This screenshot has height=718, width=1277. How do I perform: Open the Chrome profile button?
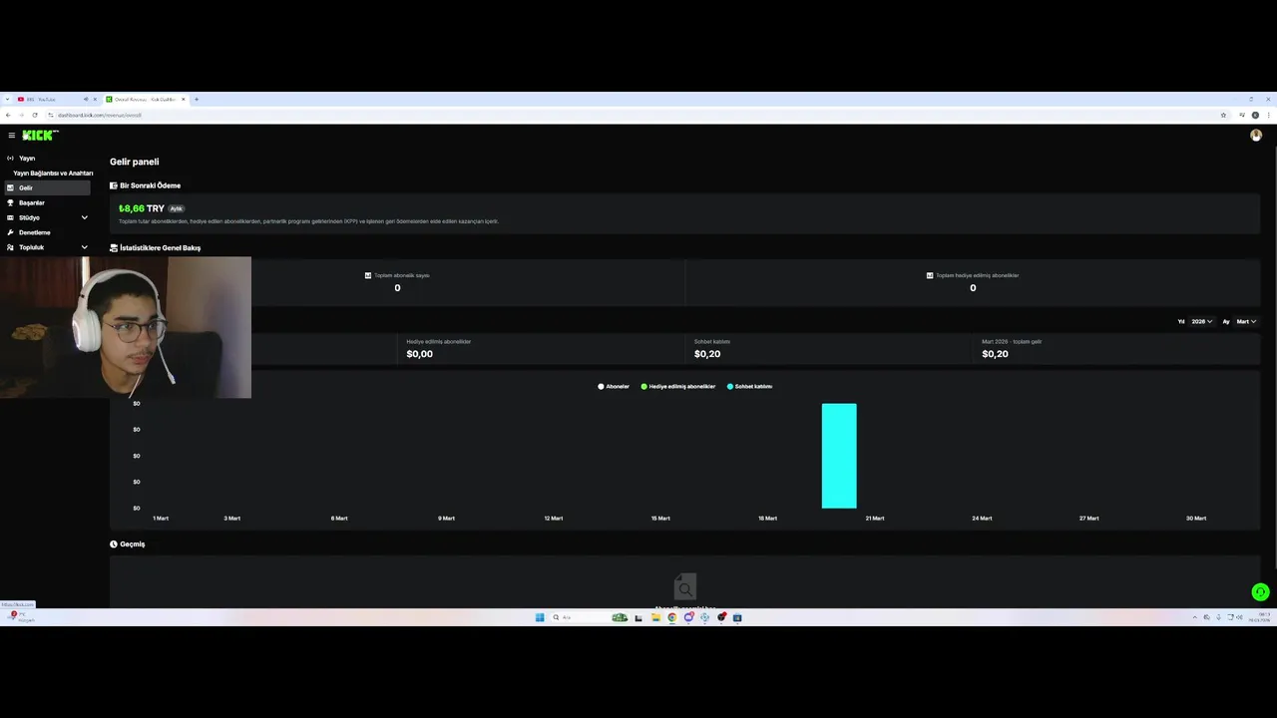tap(1255, 115)
